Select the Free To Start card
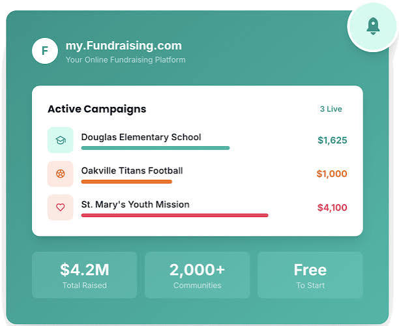This screenshot has height=326, width=399. (x=310, y=275)
